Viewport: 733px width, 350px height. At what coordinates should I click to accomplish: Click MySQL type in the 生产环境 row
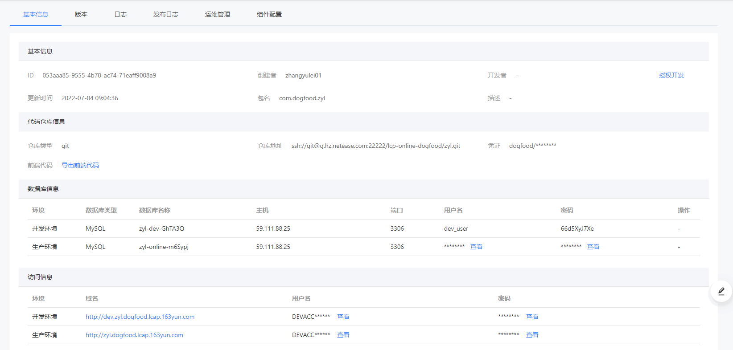(x=95, y=247)
